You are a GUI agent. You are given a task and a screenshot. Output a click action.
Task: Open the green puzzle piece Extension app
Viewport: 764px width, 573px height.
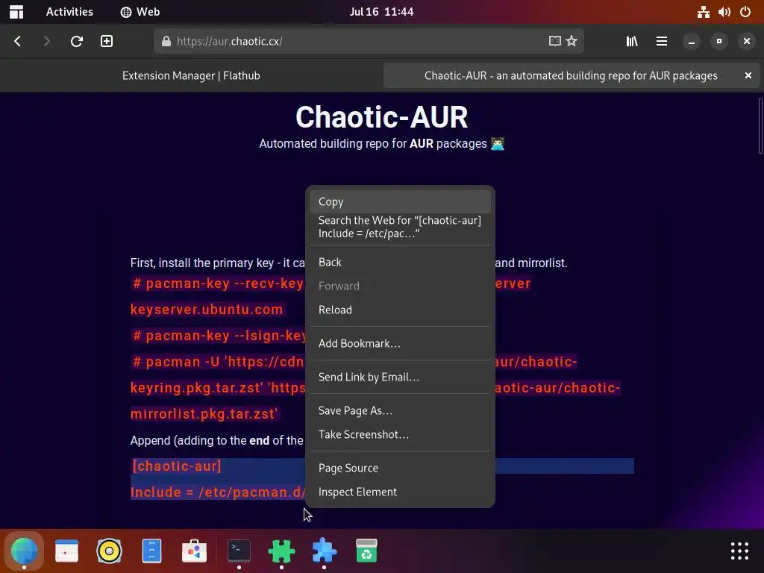281,551
